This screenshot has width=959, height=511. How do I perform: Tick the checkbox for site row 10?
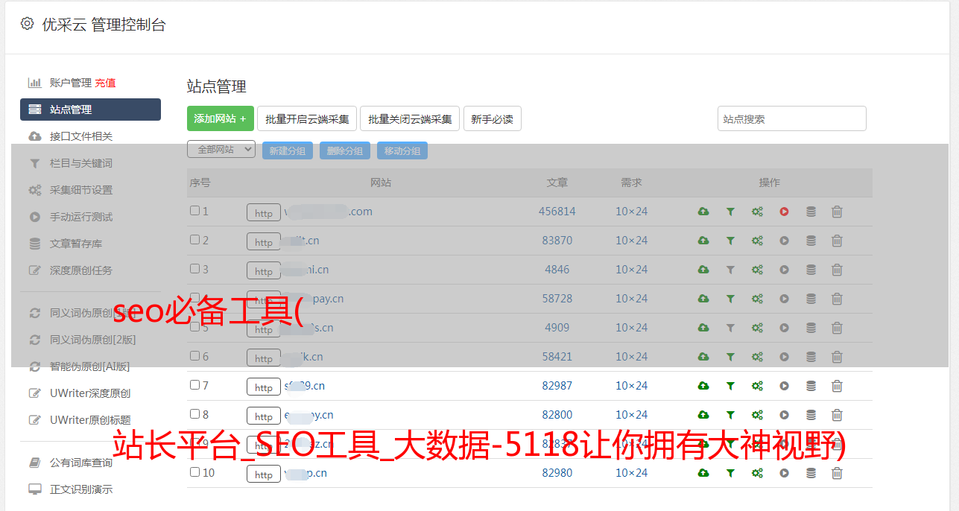coord(194,472)
